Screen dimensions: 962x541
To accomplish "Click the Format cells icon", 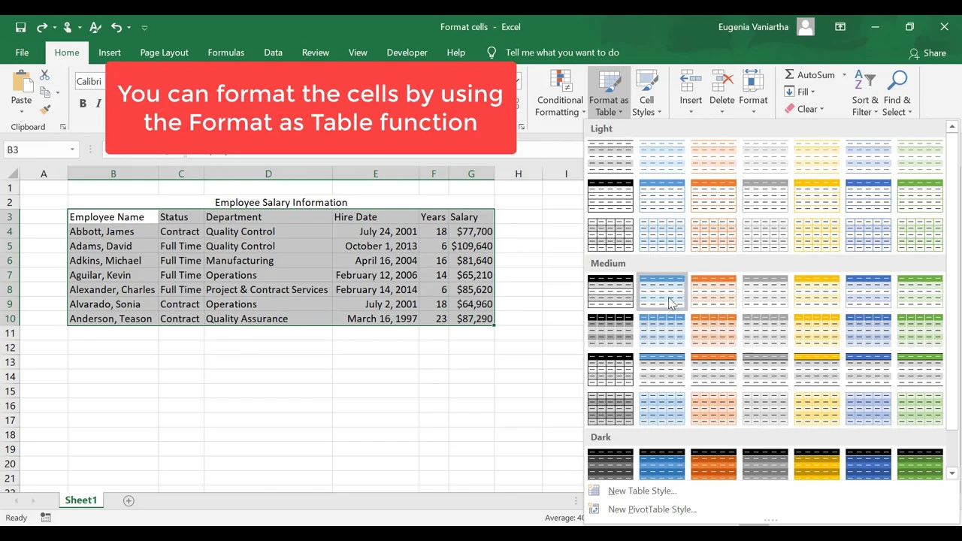I will coord(753,80).
